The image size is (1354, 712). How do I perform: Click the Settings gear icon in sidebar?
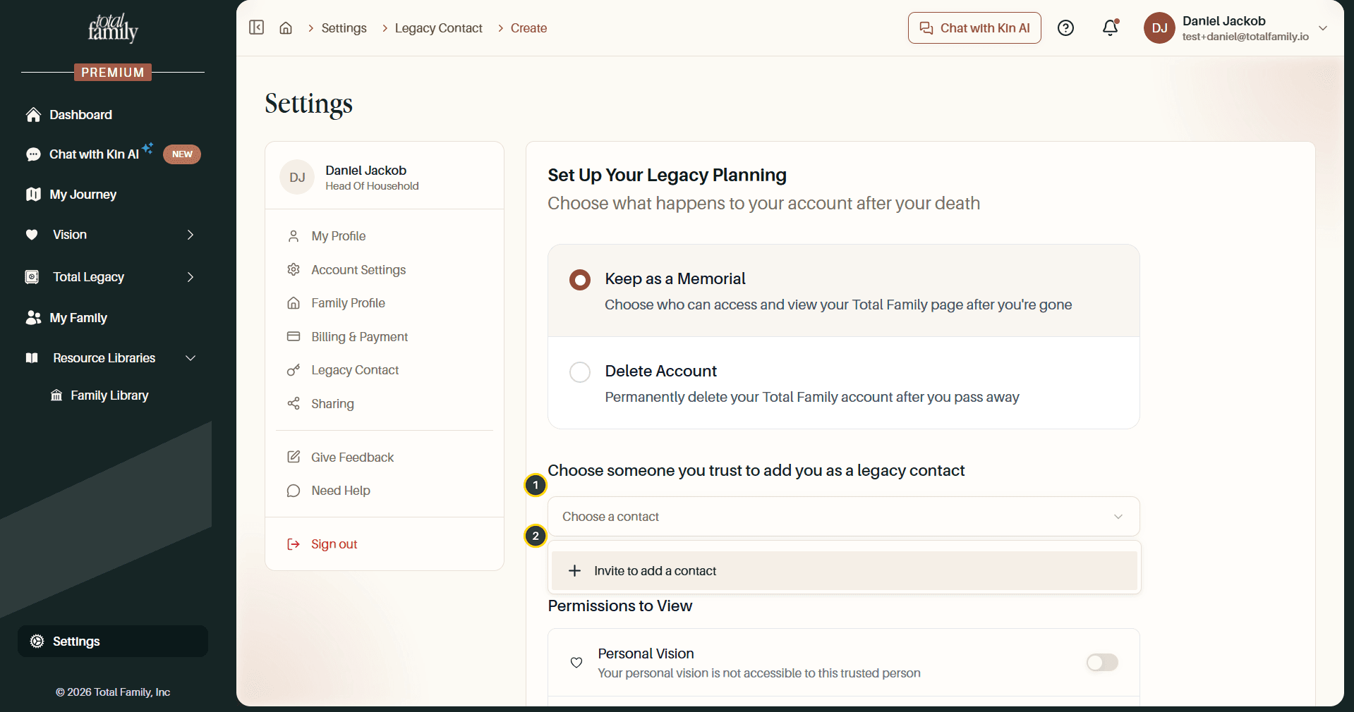coord(37,642)
